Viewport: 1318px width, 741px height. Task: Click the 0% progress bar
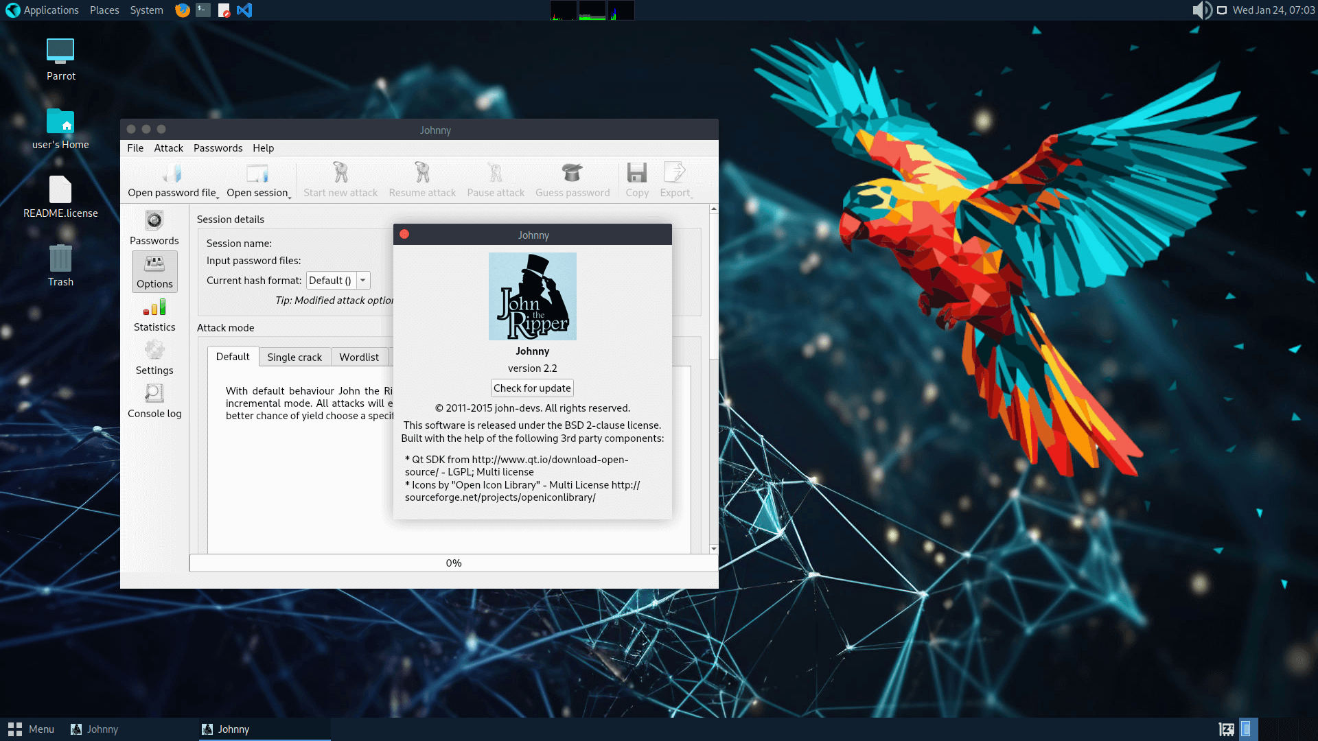pos(453,563)
